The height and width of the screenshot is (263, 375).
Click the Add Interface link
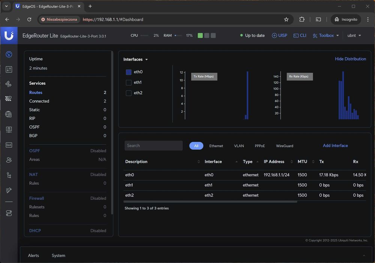point(335,146)
